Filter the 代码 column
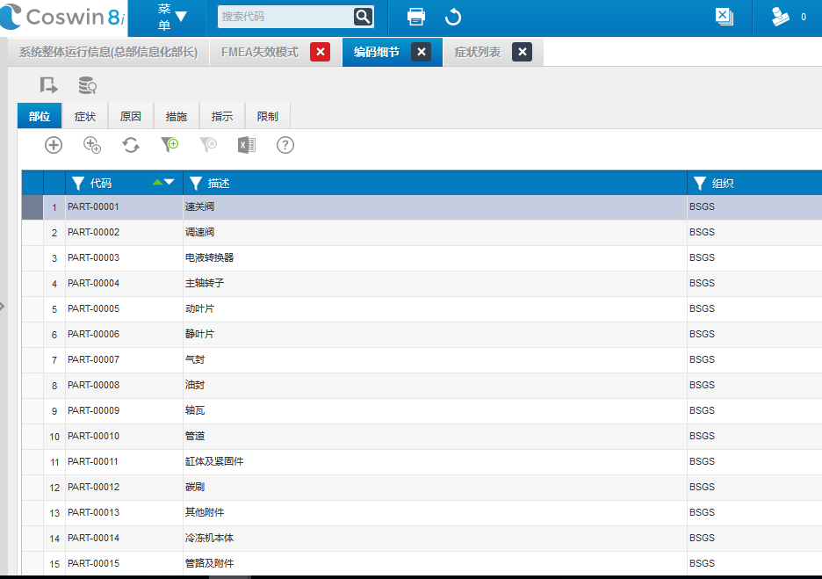This screenshot has width=822, height=579. click(x=78, y=183)
